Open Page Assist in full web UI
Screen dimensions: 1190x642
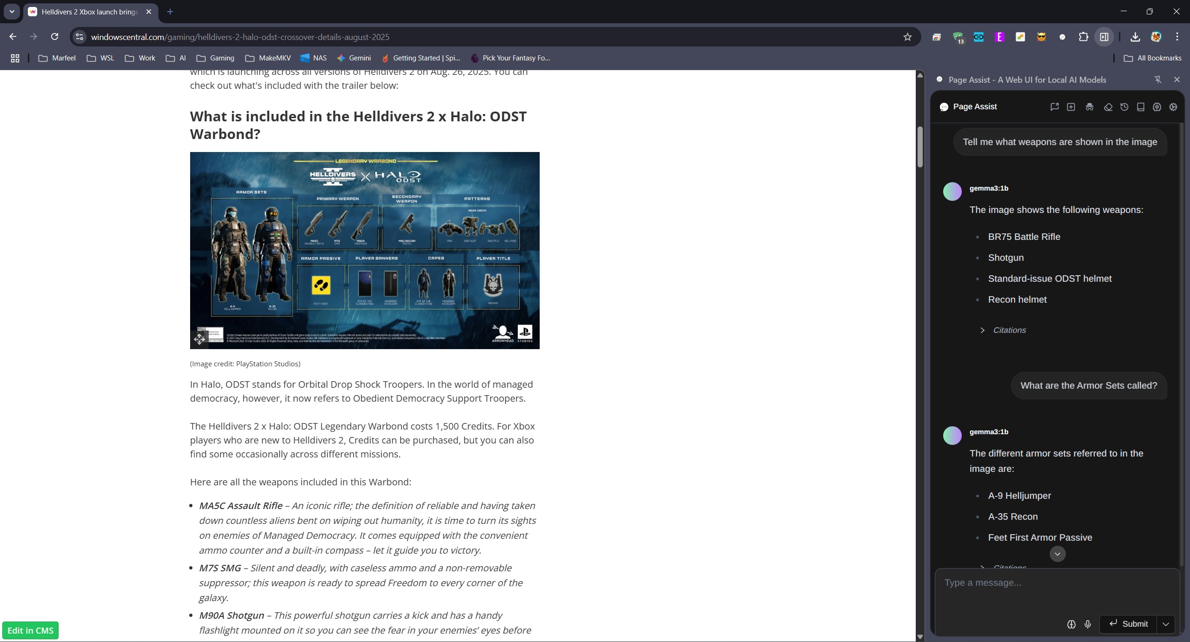[1054, 107]
